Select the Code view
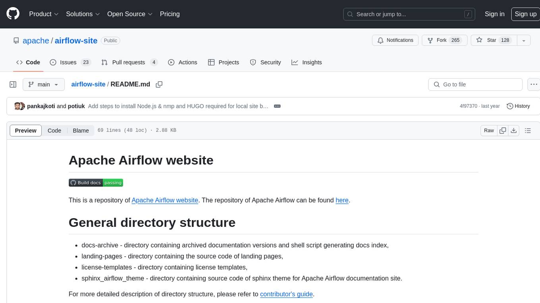The image size is (540, 303). click(x=54, y=130)
